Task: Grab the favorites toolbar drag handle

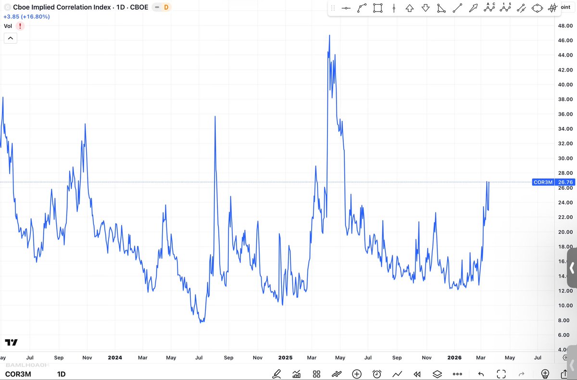Action: [334, 8]
